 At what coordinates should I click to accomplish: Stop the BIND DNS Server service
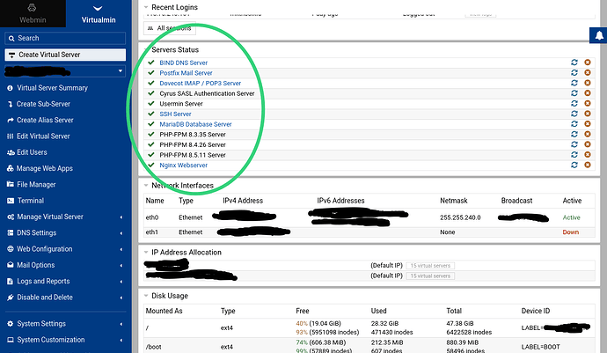[588, 63]
